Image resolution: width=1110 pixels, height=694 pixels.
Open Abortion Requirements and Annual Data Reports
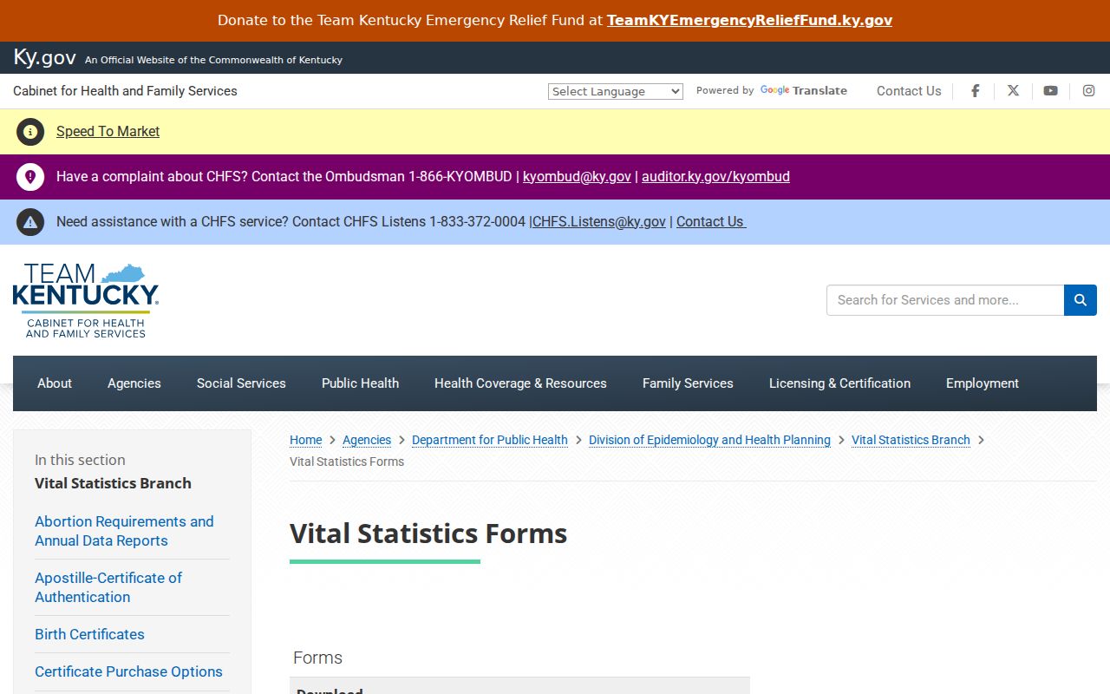click(124, 531)
